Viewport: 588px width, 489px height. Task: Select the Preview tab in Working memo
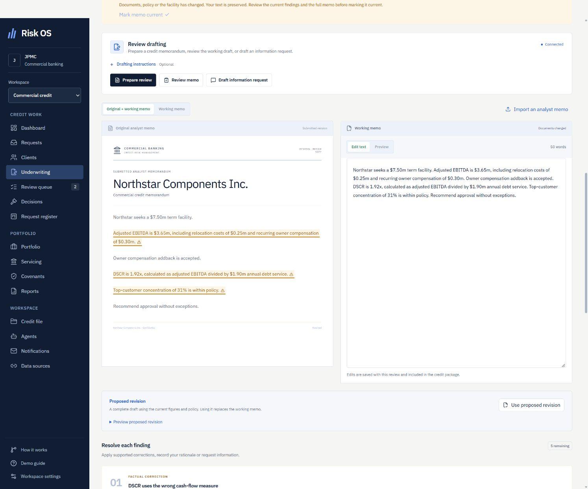coord(381,147)
